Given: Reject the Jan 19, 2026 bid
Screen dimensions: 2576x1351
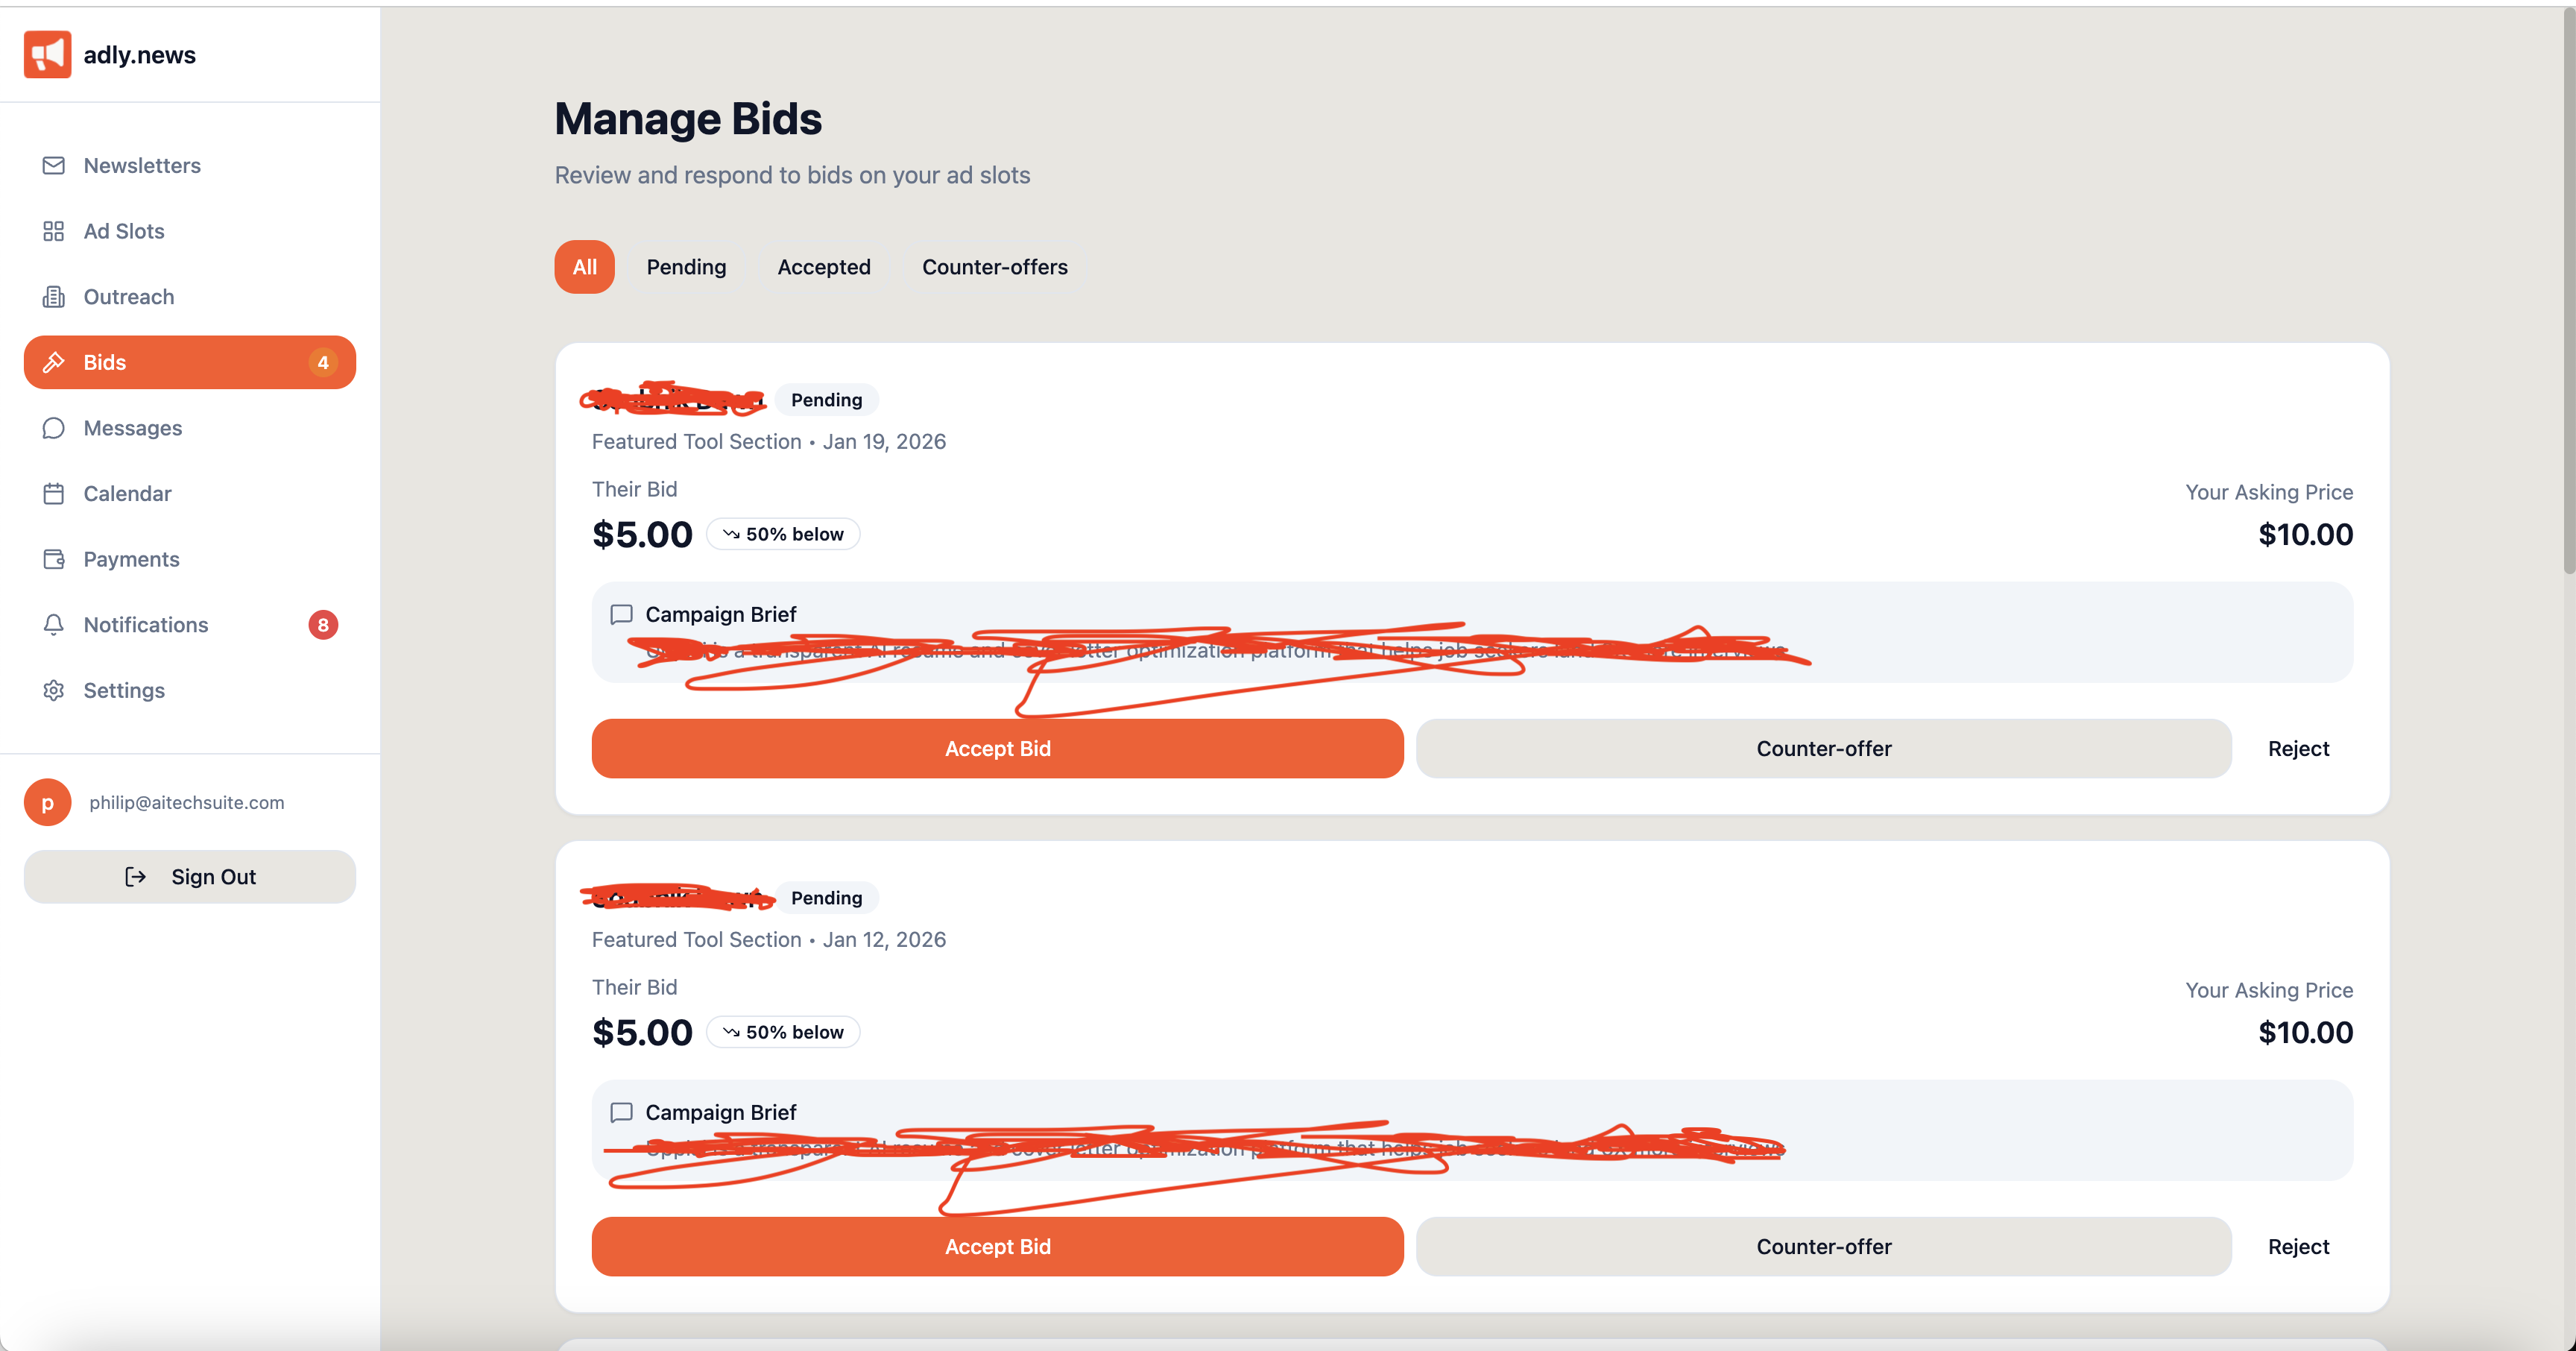Looking at the screenshot, I should (x=2297, y=748).
